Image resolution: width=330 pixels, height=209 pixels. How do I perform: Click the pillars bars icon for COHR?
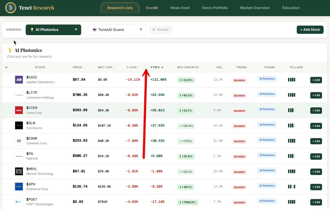point(291,141)
